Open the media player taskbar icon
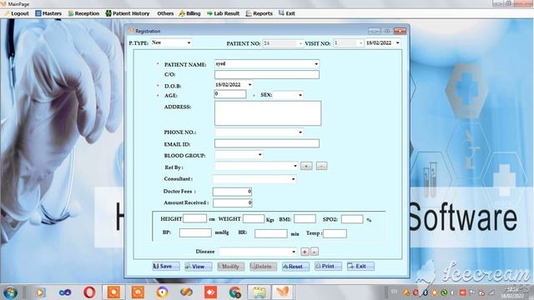This screenshot has height=300, width=534. click(x=40, y=292)
